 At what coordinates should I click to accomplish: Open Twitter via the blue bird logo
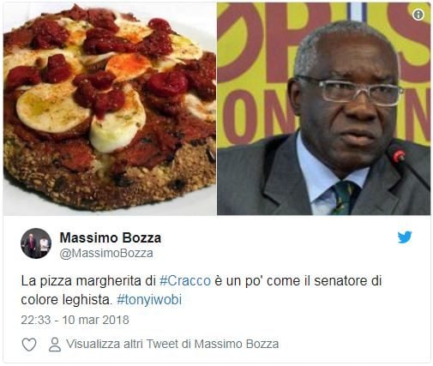[x=405, y=237]
